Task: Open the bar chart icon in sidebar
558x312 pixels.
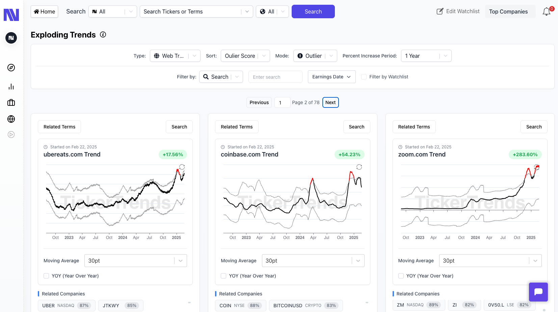Action: click(x=11, y=87)
